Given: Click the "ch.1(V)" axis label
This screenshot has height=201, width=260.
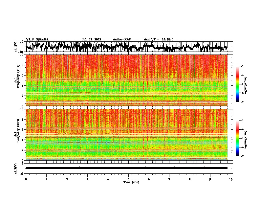Looking at the screenshot, I should pos(16,47).
